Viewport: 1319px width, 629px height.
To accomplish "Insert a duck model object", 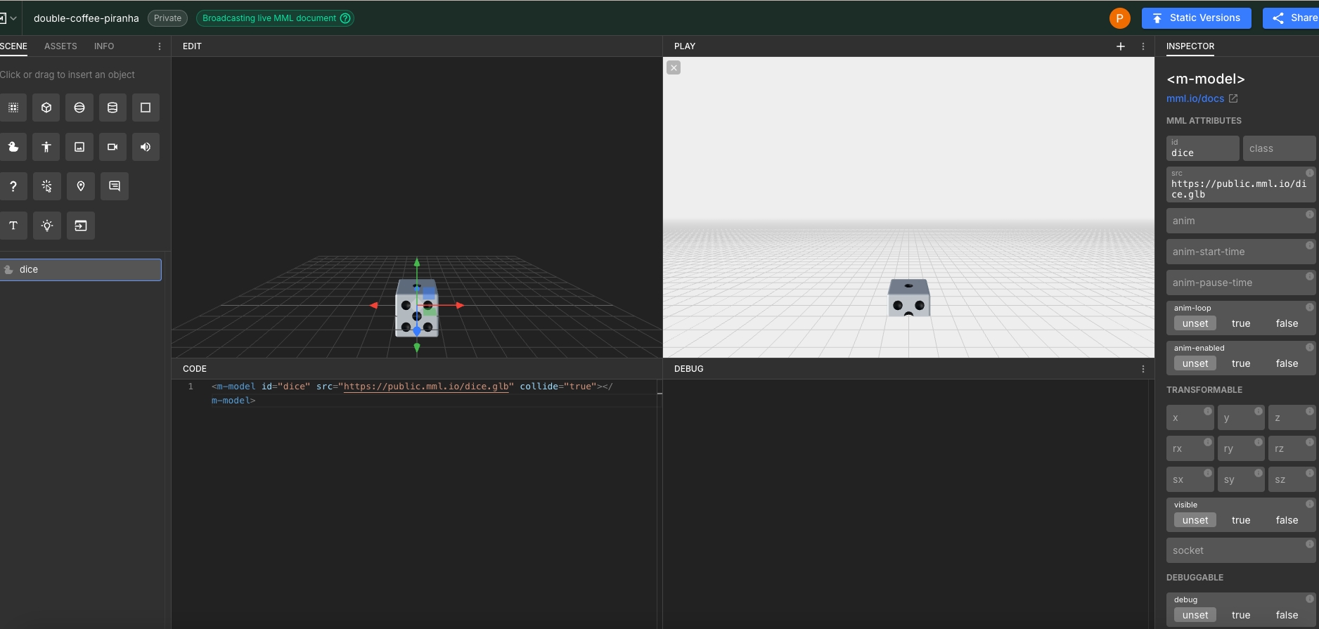I will click(x=13, y=147).
